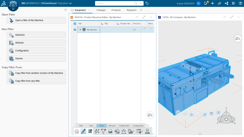Switch to the Research tab
Viewport: 244px width, 137px height.
point(131,10)
